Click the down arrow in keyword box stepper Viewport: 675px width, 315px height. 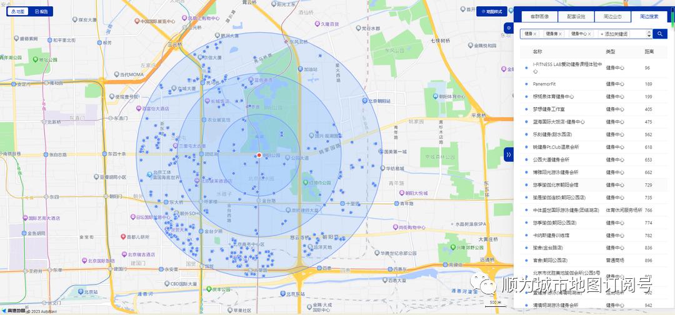coord(649,36)
